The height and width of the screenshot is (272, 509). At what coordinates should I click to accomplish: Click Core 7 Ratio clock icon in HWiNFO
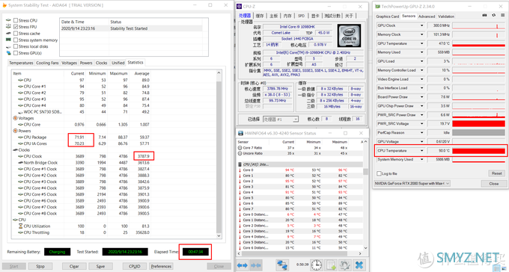point(240,148)
